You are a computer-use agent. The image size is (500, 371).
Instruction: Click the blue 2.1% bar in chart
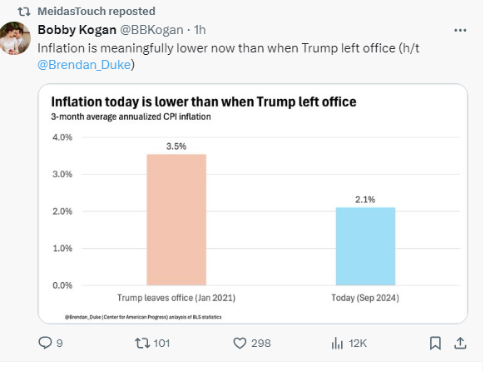click(365, 246)
